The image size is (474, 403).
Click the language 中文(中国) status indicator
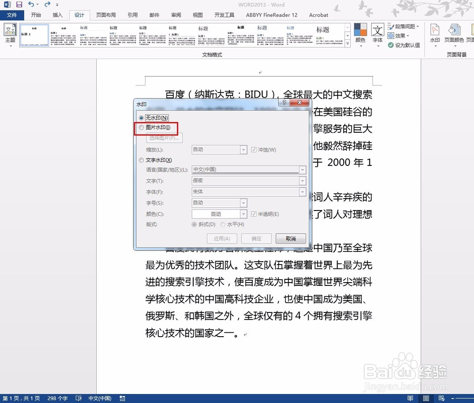point(100,398)
